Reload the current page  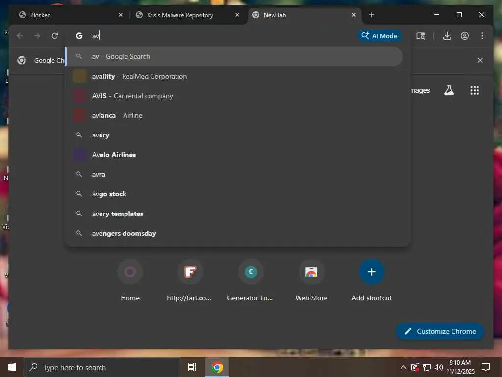(55, 36)
